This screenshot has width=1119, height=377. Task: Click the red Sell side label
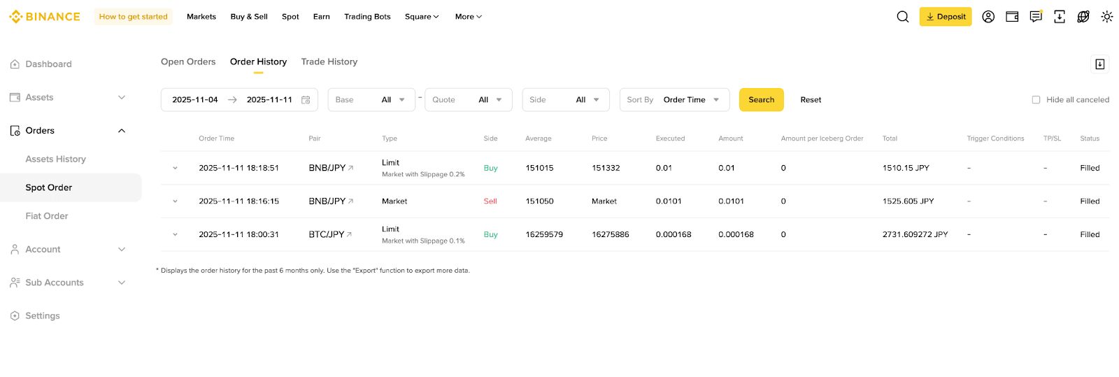[490, 201]
